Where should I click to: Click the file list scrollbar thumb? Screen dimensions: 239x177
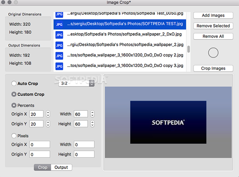coord(188,49)
